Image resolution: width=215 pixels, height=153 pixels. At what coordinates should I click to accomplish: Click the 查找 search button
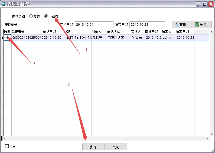click(x=180, y=25)
